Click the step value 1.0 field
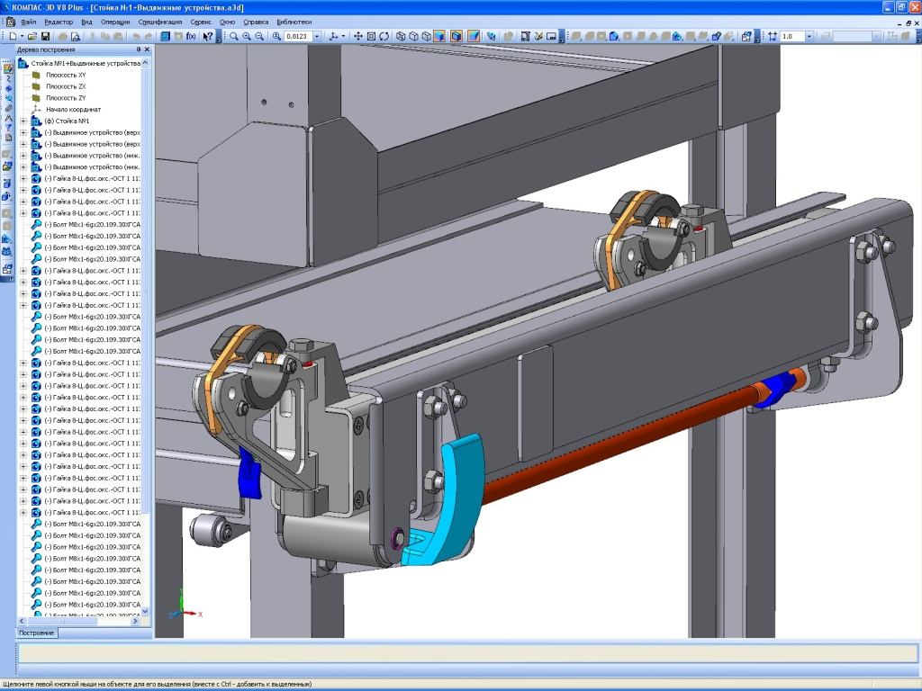The width and height of the screenshot is (922, 691). [791, 36]
